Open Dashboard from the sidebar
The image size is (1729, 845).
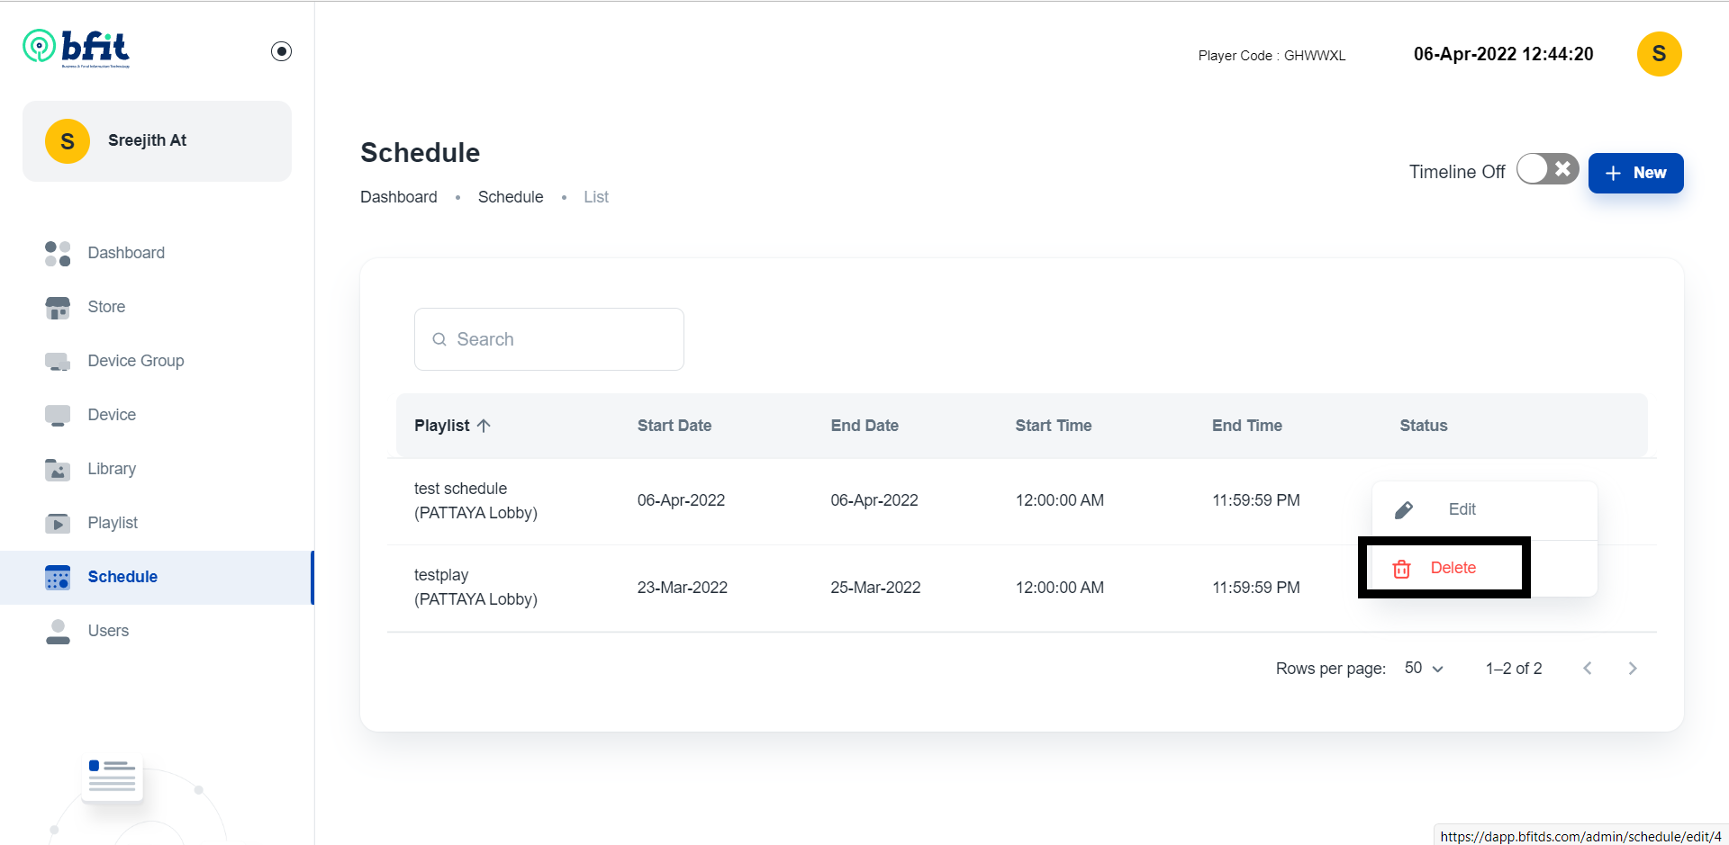point(157,253)
